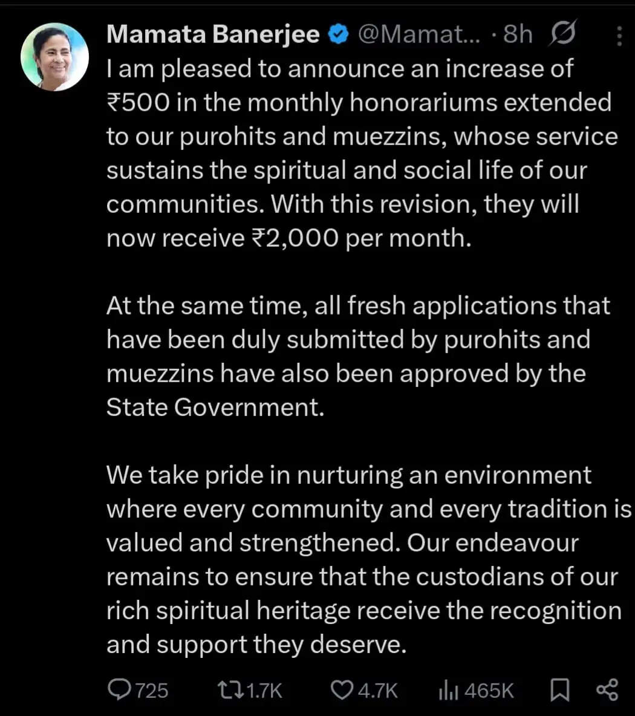Click the reply speech bubble icon
Image resolution: width=635 pixels, height=716 pixels.
pyautogui.click(x=119, y=689)
